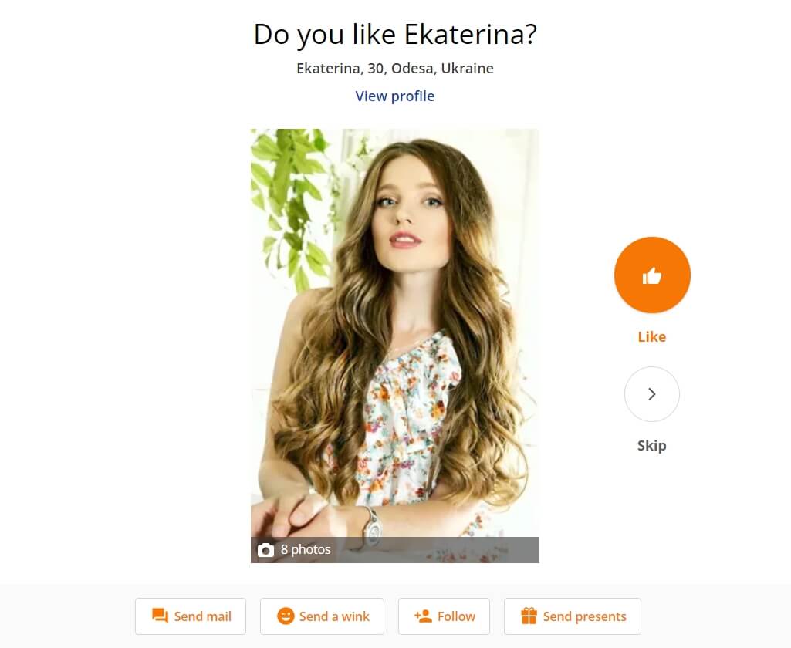The width and height of the screenshot is (791, 648).
Task: Open Ekaterina's main profile photo
Action: 395,332
